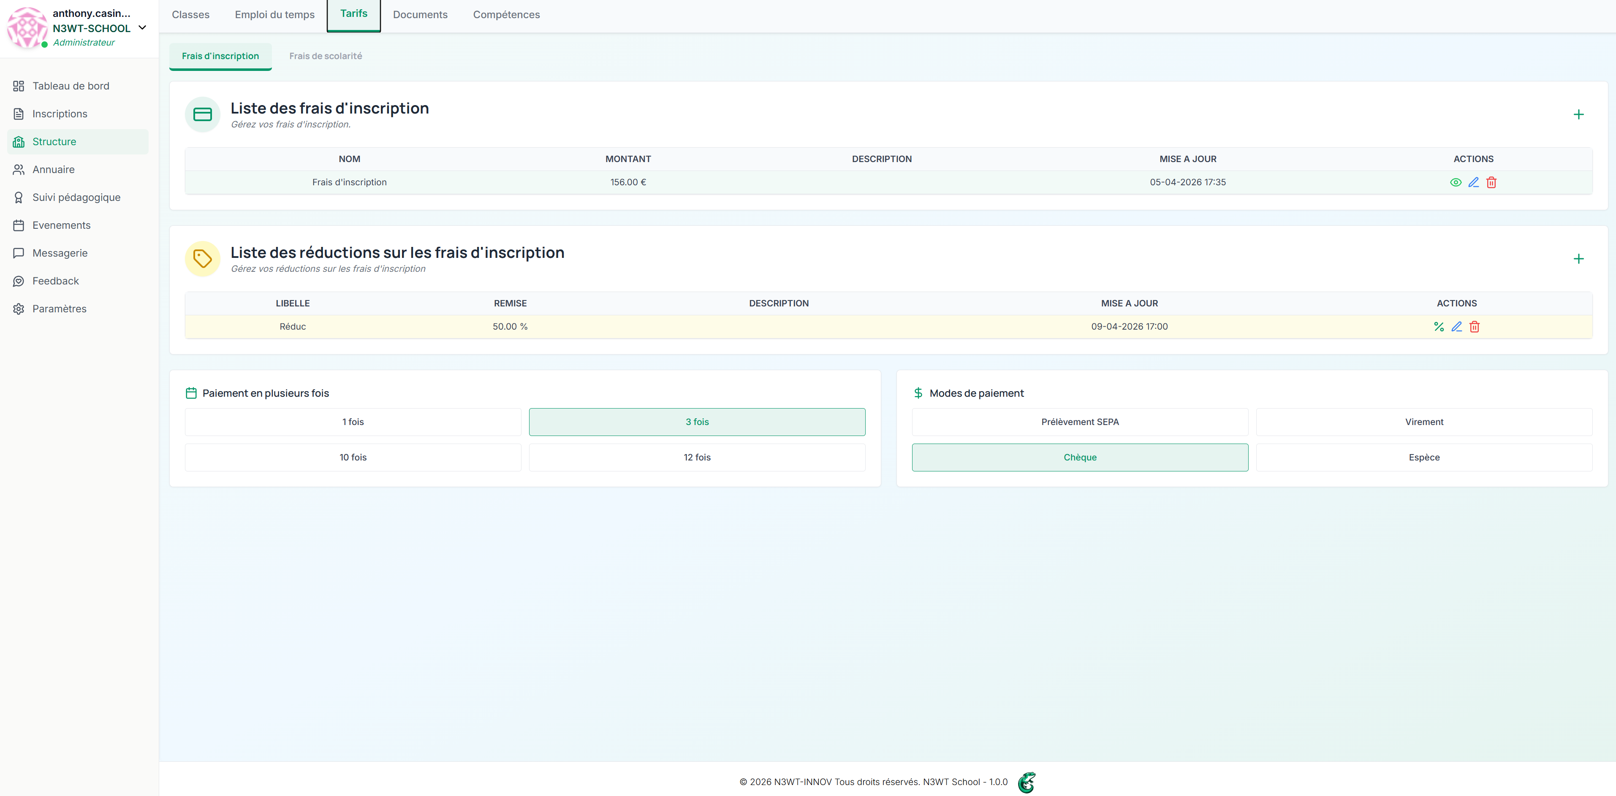Click the 05-04-2026 17:35 update date
Image resolution: width=1616 pixels, height=796 pixels.
(1187, 182)
